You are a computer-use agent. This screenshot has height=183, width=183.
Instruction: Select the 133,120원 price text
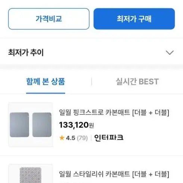77,125
